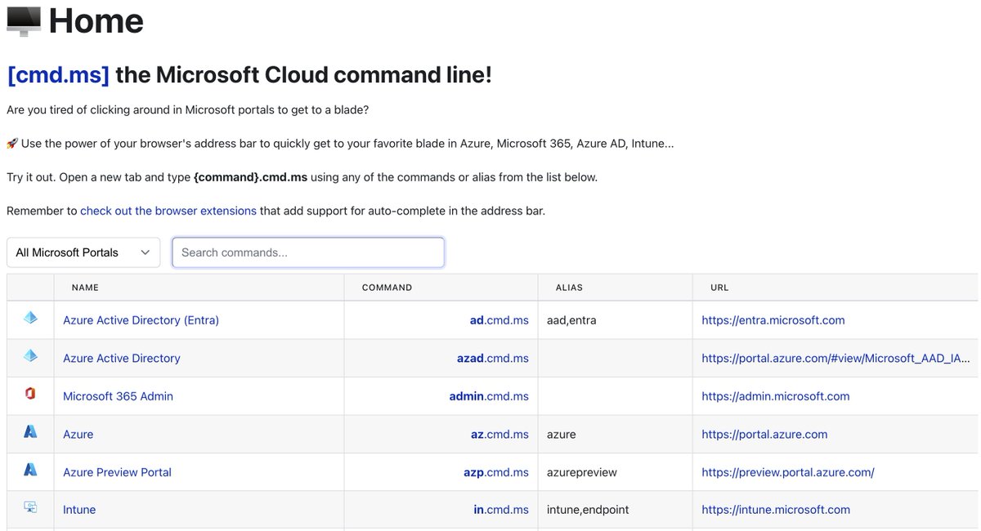
Task: Focus the Search commands field
Action: 308,252
